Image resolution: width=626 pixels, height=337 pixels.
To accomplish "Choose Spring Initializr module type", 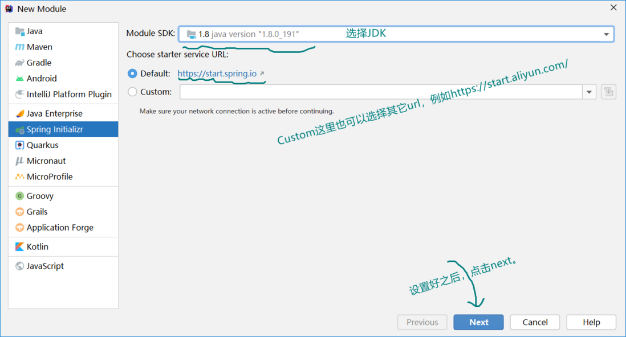I will (63, 129).
